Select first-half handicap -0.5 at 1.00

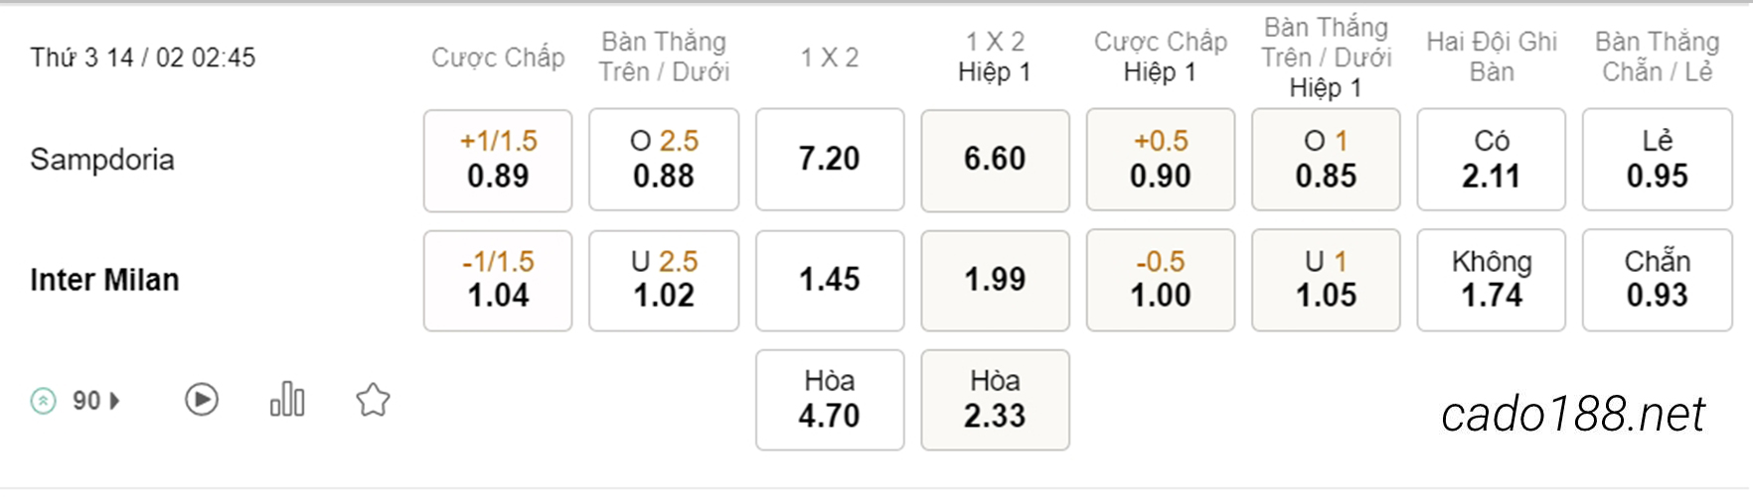coord(1161,281)
